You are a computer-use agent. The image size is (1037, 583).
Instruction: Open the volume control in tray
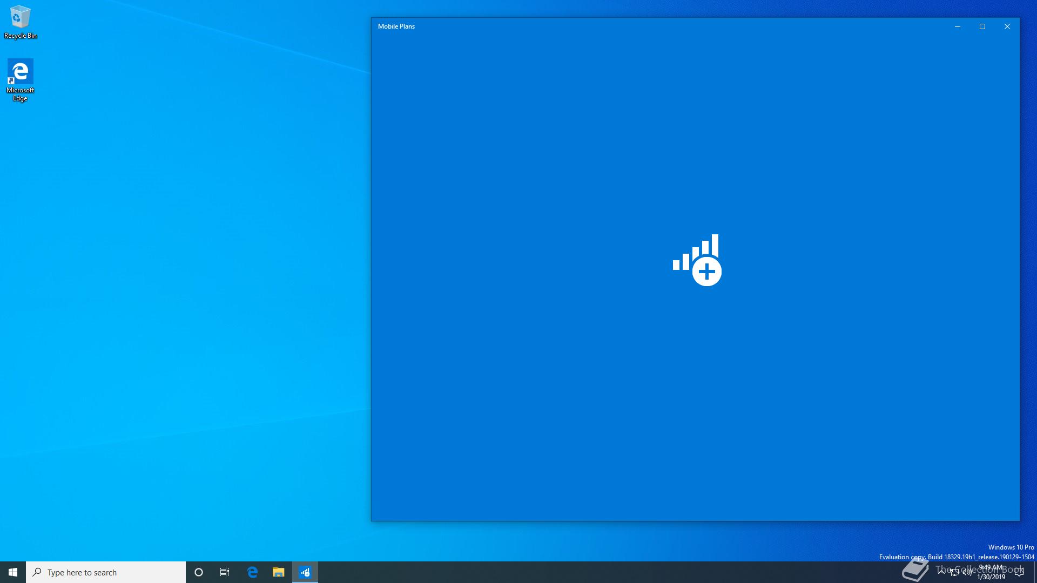967,572
